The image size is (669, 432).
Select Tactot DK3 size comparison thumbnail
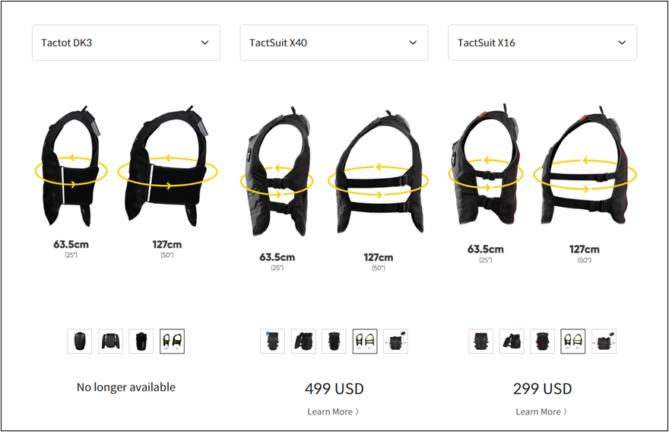tap(172, 341)
